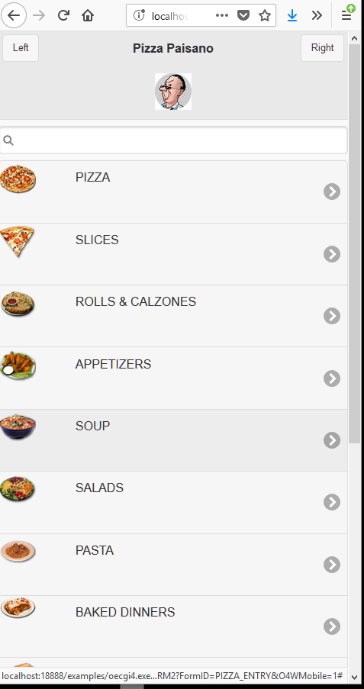Click the menu search input field

tap(174, 140)
